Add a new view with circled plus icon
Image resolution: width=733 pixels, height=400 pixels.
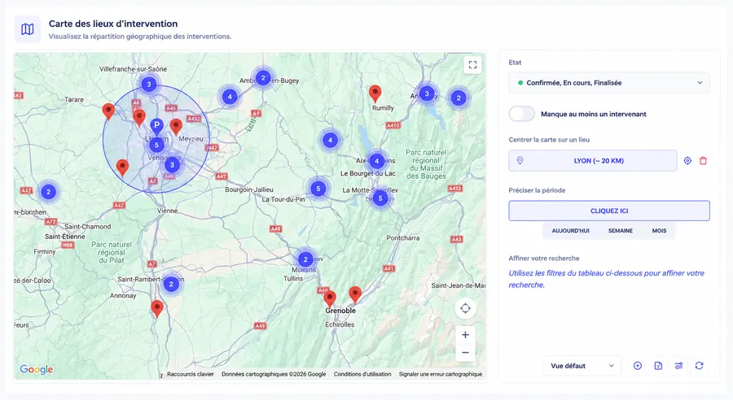[x=637, y=366]
